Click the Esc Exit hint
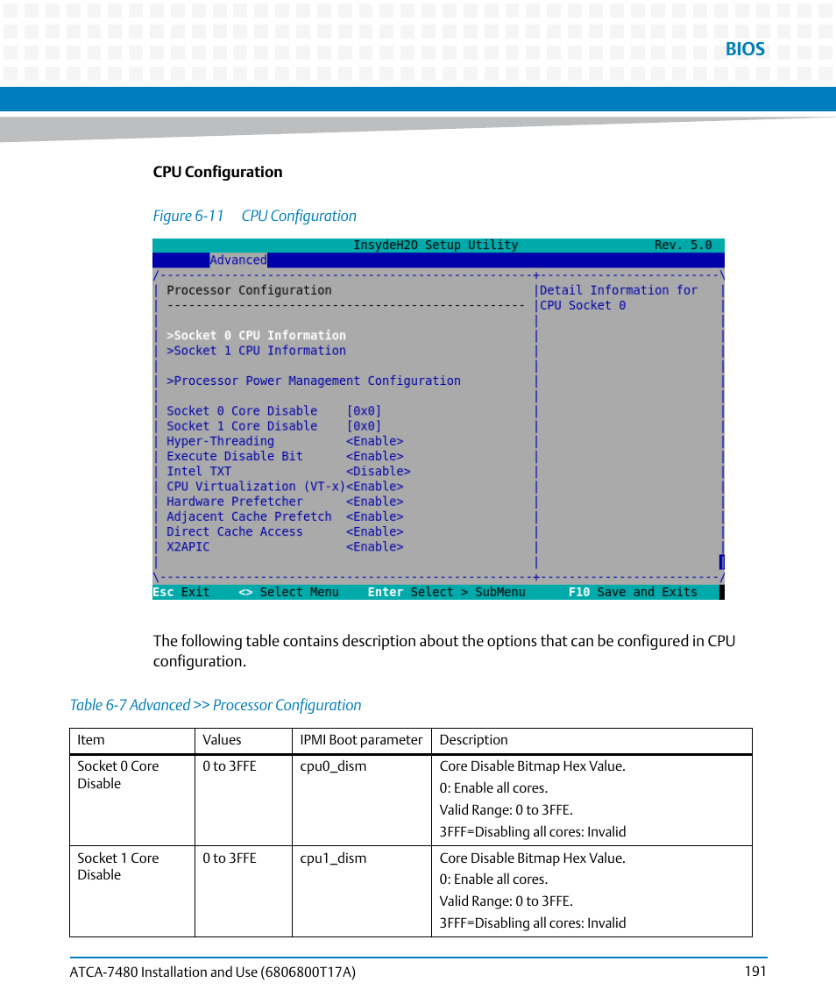This screenshot has width=836, height=1004. 181,592
